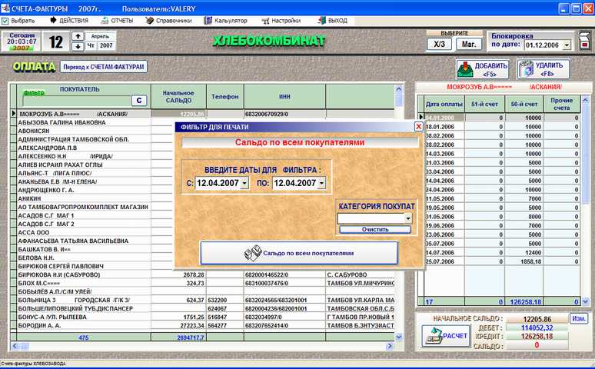Click the Дата оплаты column header

[x=444, y=104]
